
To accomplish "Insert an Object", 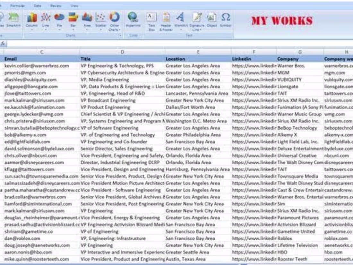I will point(211,20).
